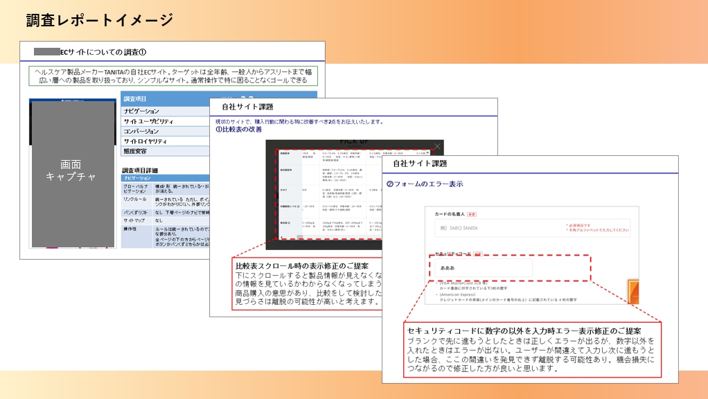Click heading 'ECサイトについての調査①'
The height and width of the screenshot is (399, 708).
pyautogui.click(x=103, y=52)
